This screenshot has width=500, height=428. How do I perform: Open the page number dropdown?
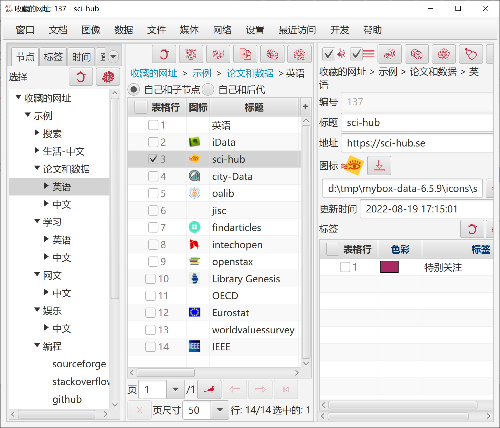coord(176,389)
